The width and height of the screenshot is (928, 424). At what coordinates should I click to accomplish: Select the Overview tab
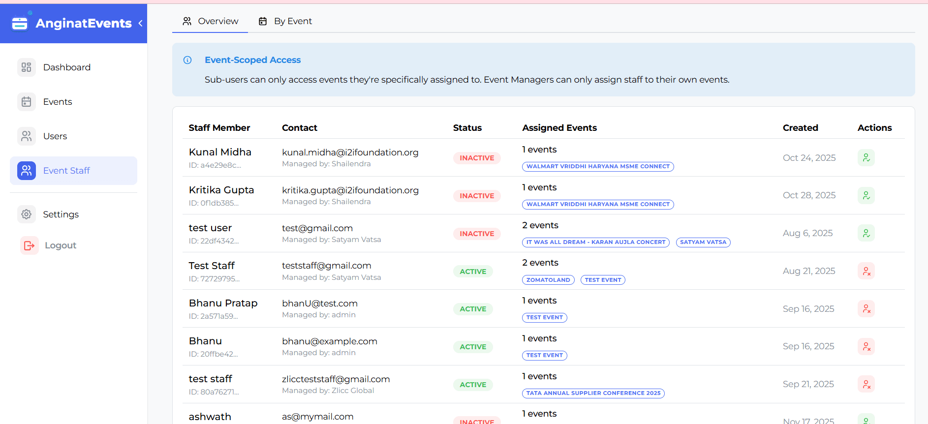[210, 21]
